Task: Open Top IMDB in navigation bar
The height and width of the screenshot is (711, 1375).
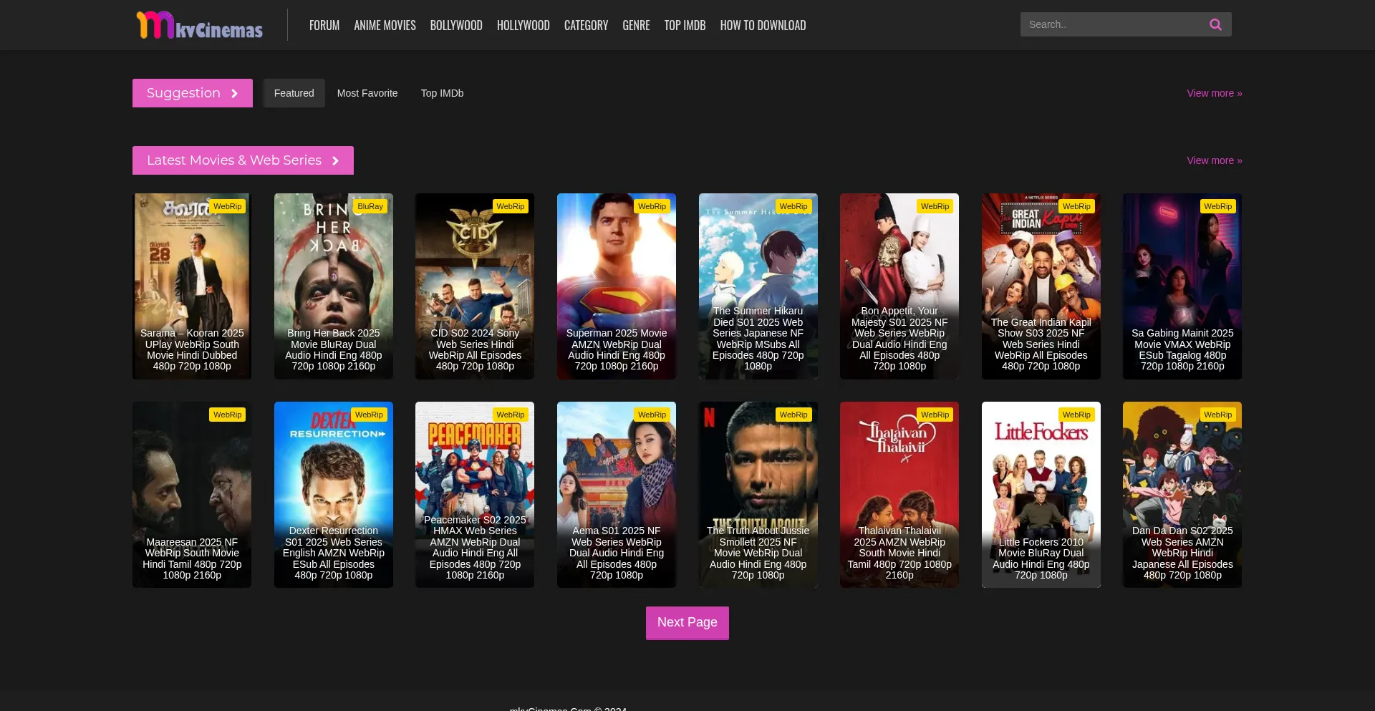Action: (685, 25)
